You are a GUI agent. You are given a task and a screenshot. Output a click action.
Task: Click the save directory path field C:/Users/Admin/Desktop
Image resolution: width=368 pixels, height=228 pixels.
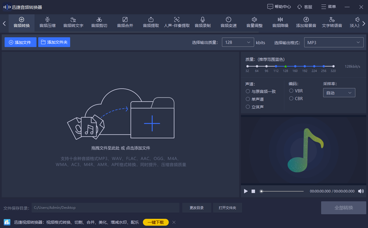[106, 208]
